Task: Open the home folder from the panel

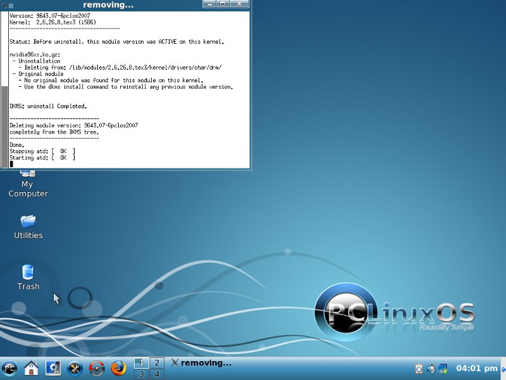Action: (x=31, y=368)
